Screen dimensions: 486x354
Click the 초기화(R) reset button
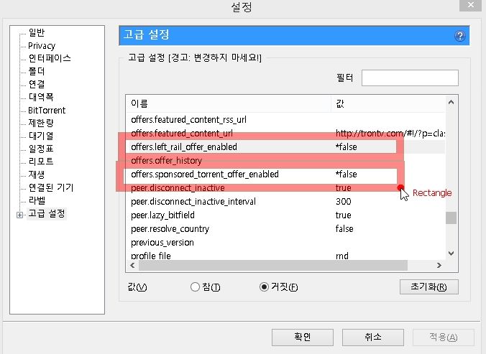[428, 287]
